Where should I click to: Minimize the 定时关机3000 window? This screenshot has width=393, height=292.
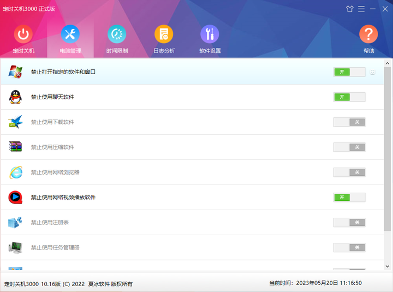click(x=373, y=9)
